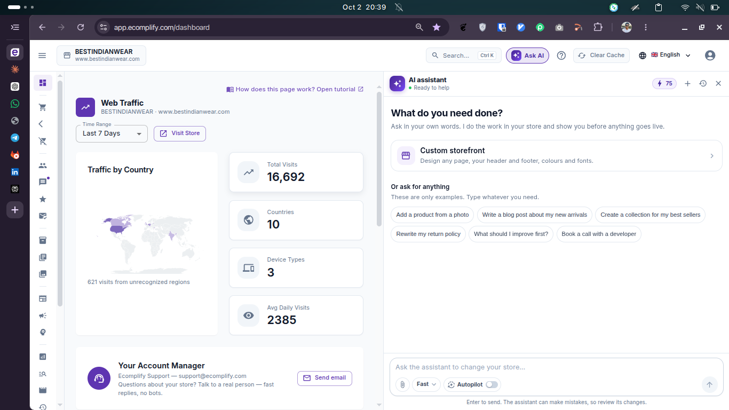Open the star reviews icon in sidebar
Viewport: 729px width, 410px height.
[43, 199]
